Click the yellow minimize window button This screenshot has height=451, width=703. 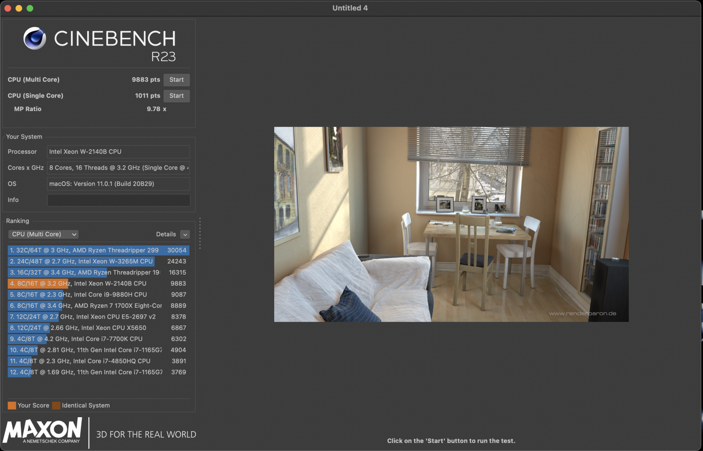point(19,8)
